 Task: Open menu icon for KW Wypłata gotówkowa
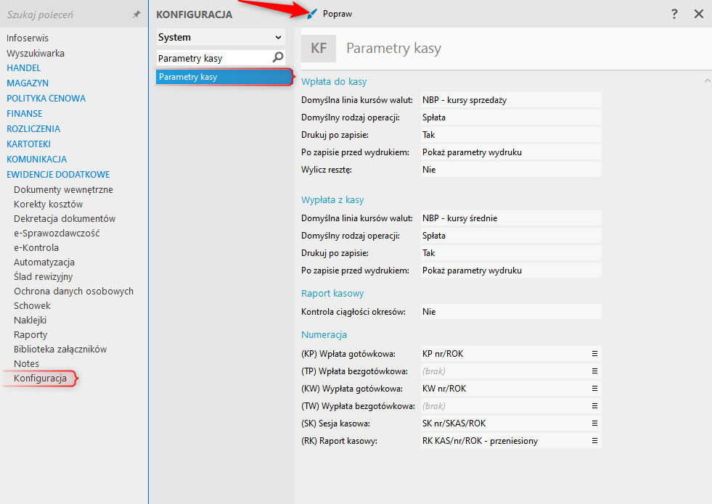coord(594,389)
